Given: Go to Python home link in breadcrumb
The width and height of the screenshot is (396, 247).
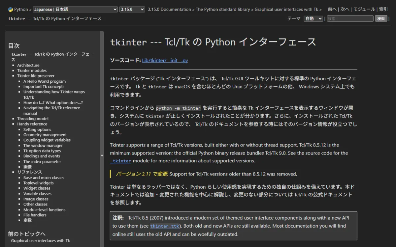Looking at the screenshot, I should (21, 10).
